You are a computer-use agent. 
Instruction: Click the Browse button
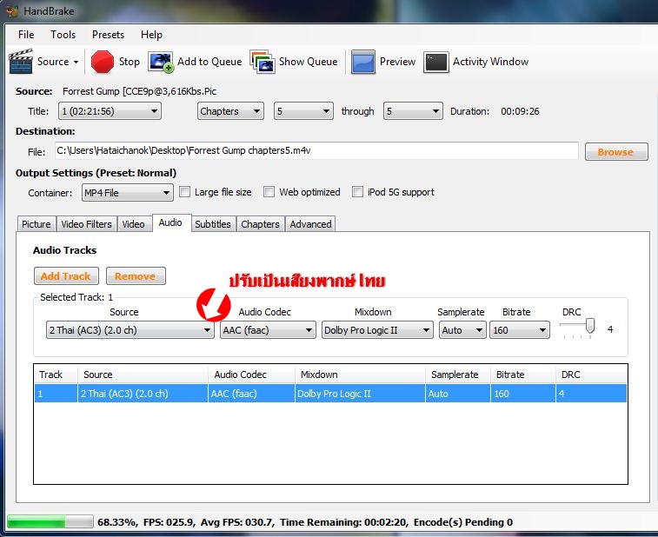pos(615,152)
